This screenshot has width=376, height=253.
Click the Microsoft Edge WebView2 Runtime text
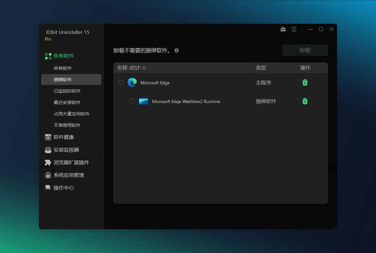(186, 102)
